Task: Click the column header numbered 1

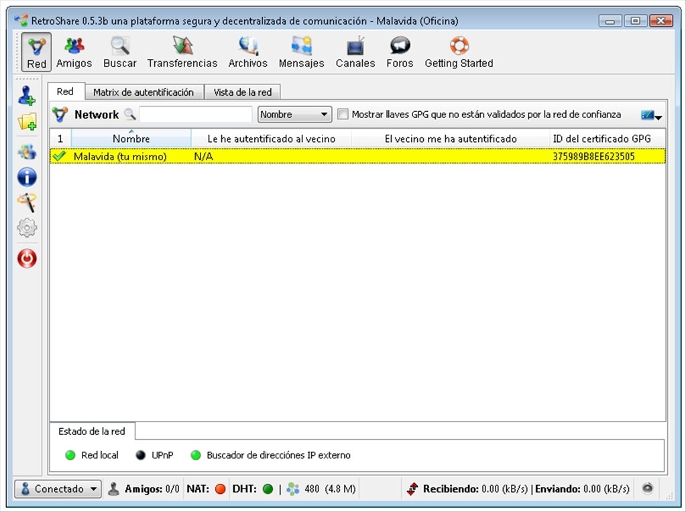Action: click(60, 139)
